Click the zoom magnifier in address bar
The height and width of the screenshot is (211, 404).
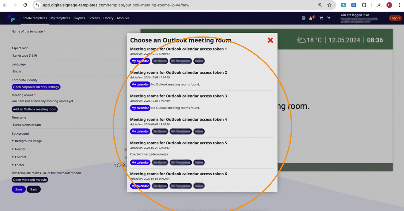(x=320, y=5)
